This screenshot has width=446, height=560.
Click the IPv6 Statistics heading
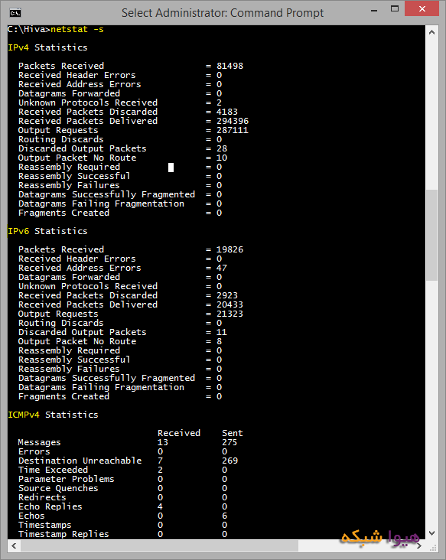point(47,231)
